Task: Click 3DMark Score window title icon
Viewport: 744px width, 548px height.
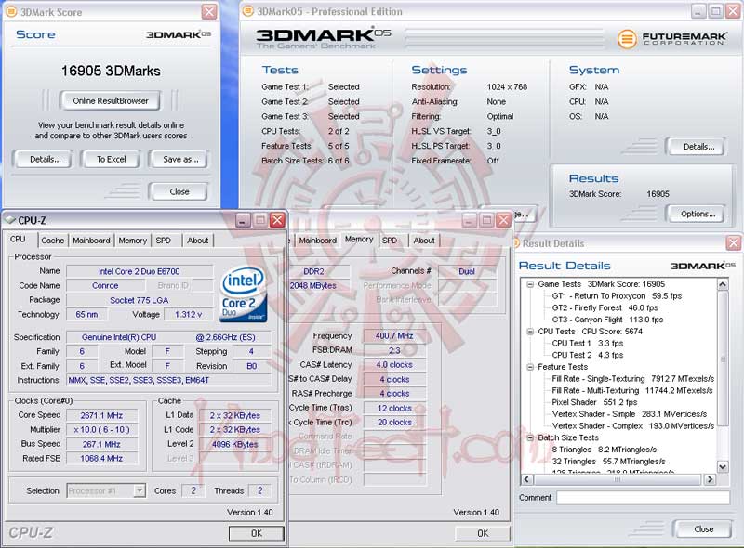Action: (10, 11)
